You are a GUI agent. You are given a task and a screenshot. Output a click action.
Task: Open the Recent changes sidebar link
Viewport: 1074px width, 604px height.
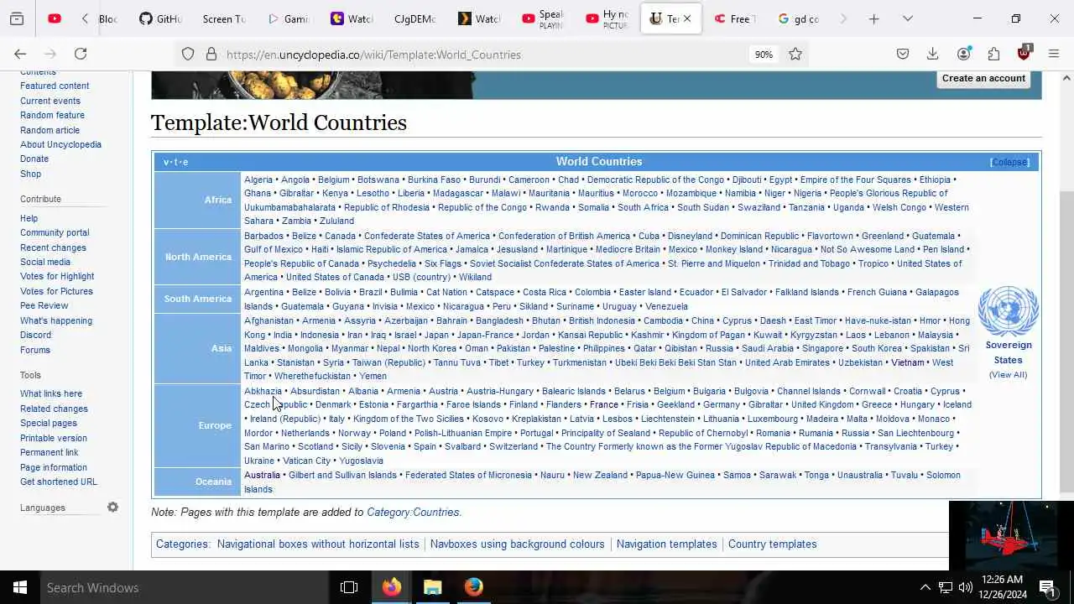[x=53, y=247]
